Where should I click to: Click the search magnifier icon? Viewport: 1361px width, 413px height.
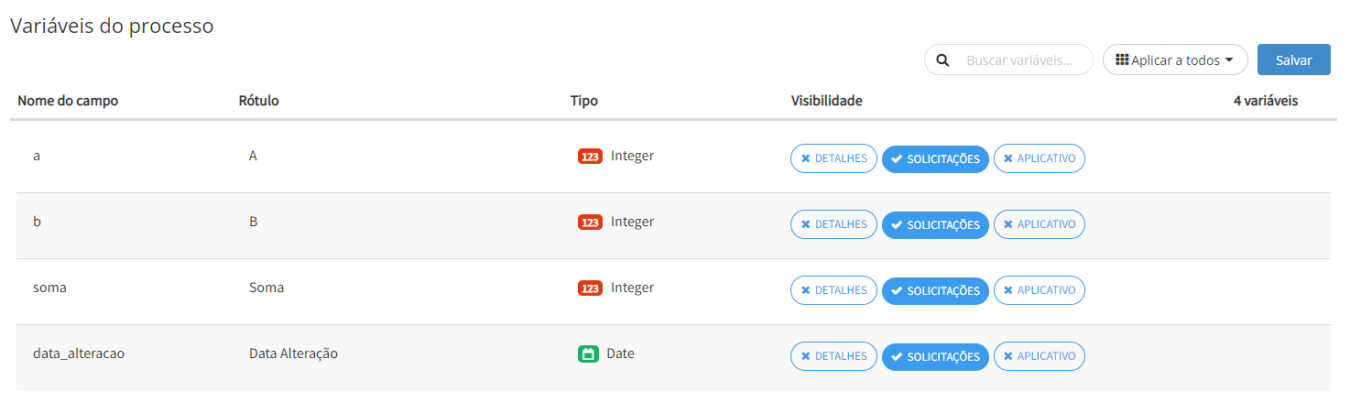pos(942,60)
